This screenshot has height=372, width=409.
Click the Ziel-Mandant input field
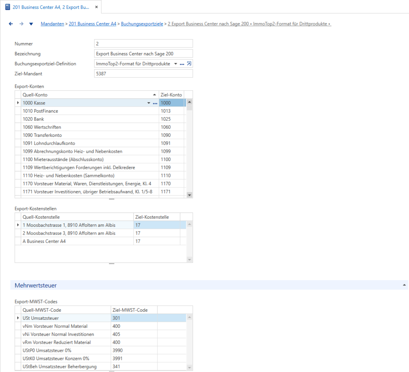click(143, 74)
